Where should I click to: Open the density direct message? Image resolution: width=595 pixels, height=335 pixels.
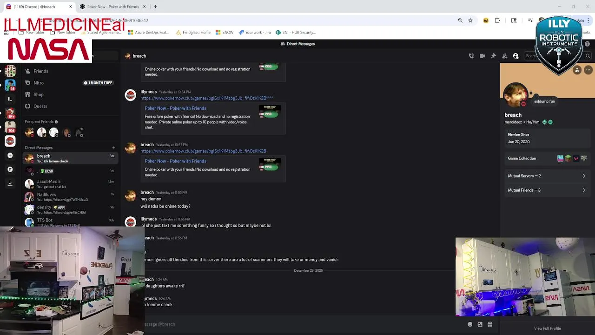pyautogui.click(x=70, y=209)
